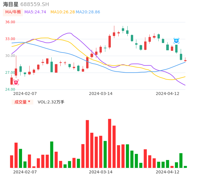Click the 2024-02-07 date under the candlestick chart

point(25,94)
